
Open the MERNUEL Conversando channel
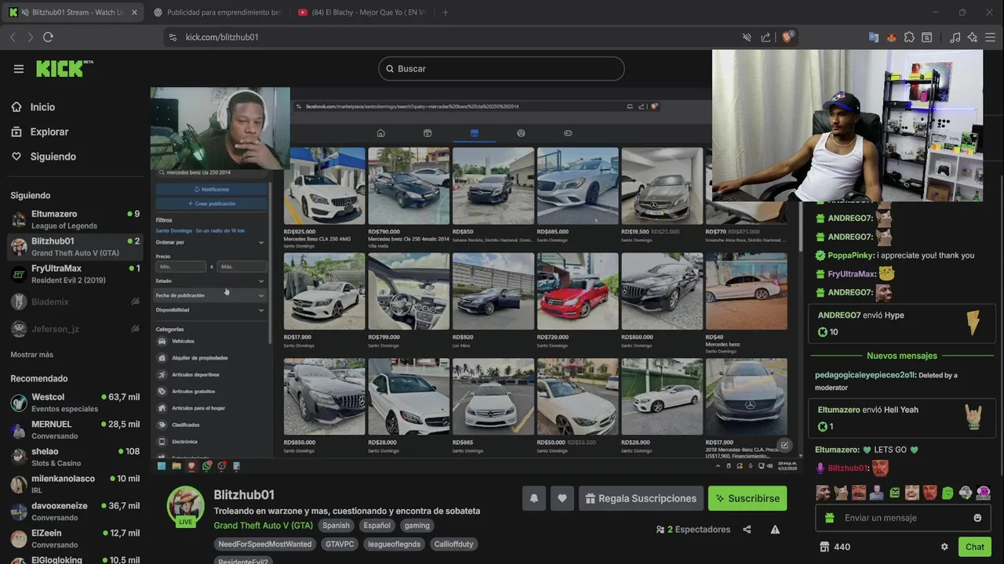(75, 430)
